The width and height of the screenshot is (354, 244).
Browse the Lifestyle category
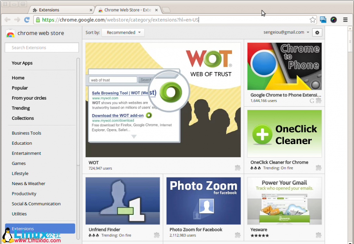(x=20, y=174)
